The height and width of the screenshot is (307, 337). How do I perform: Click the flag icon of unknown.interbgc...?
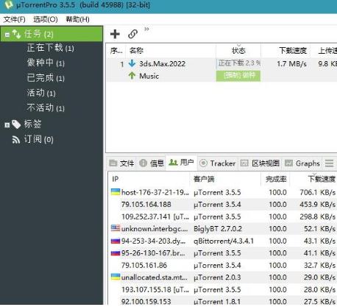[116, 228]
